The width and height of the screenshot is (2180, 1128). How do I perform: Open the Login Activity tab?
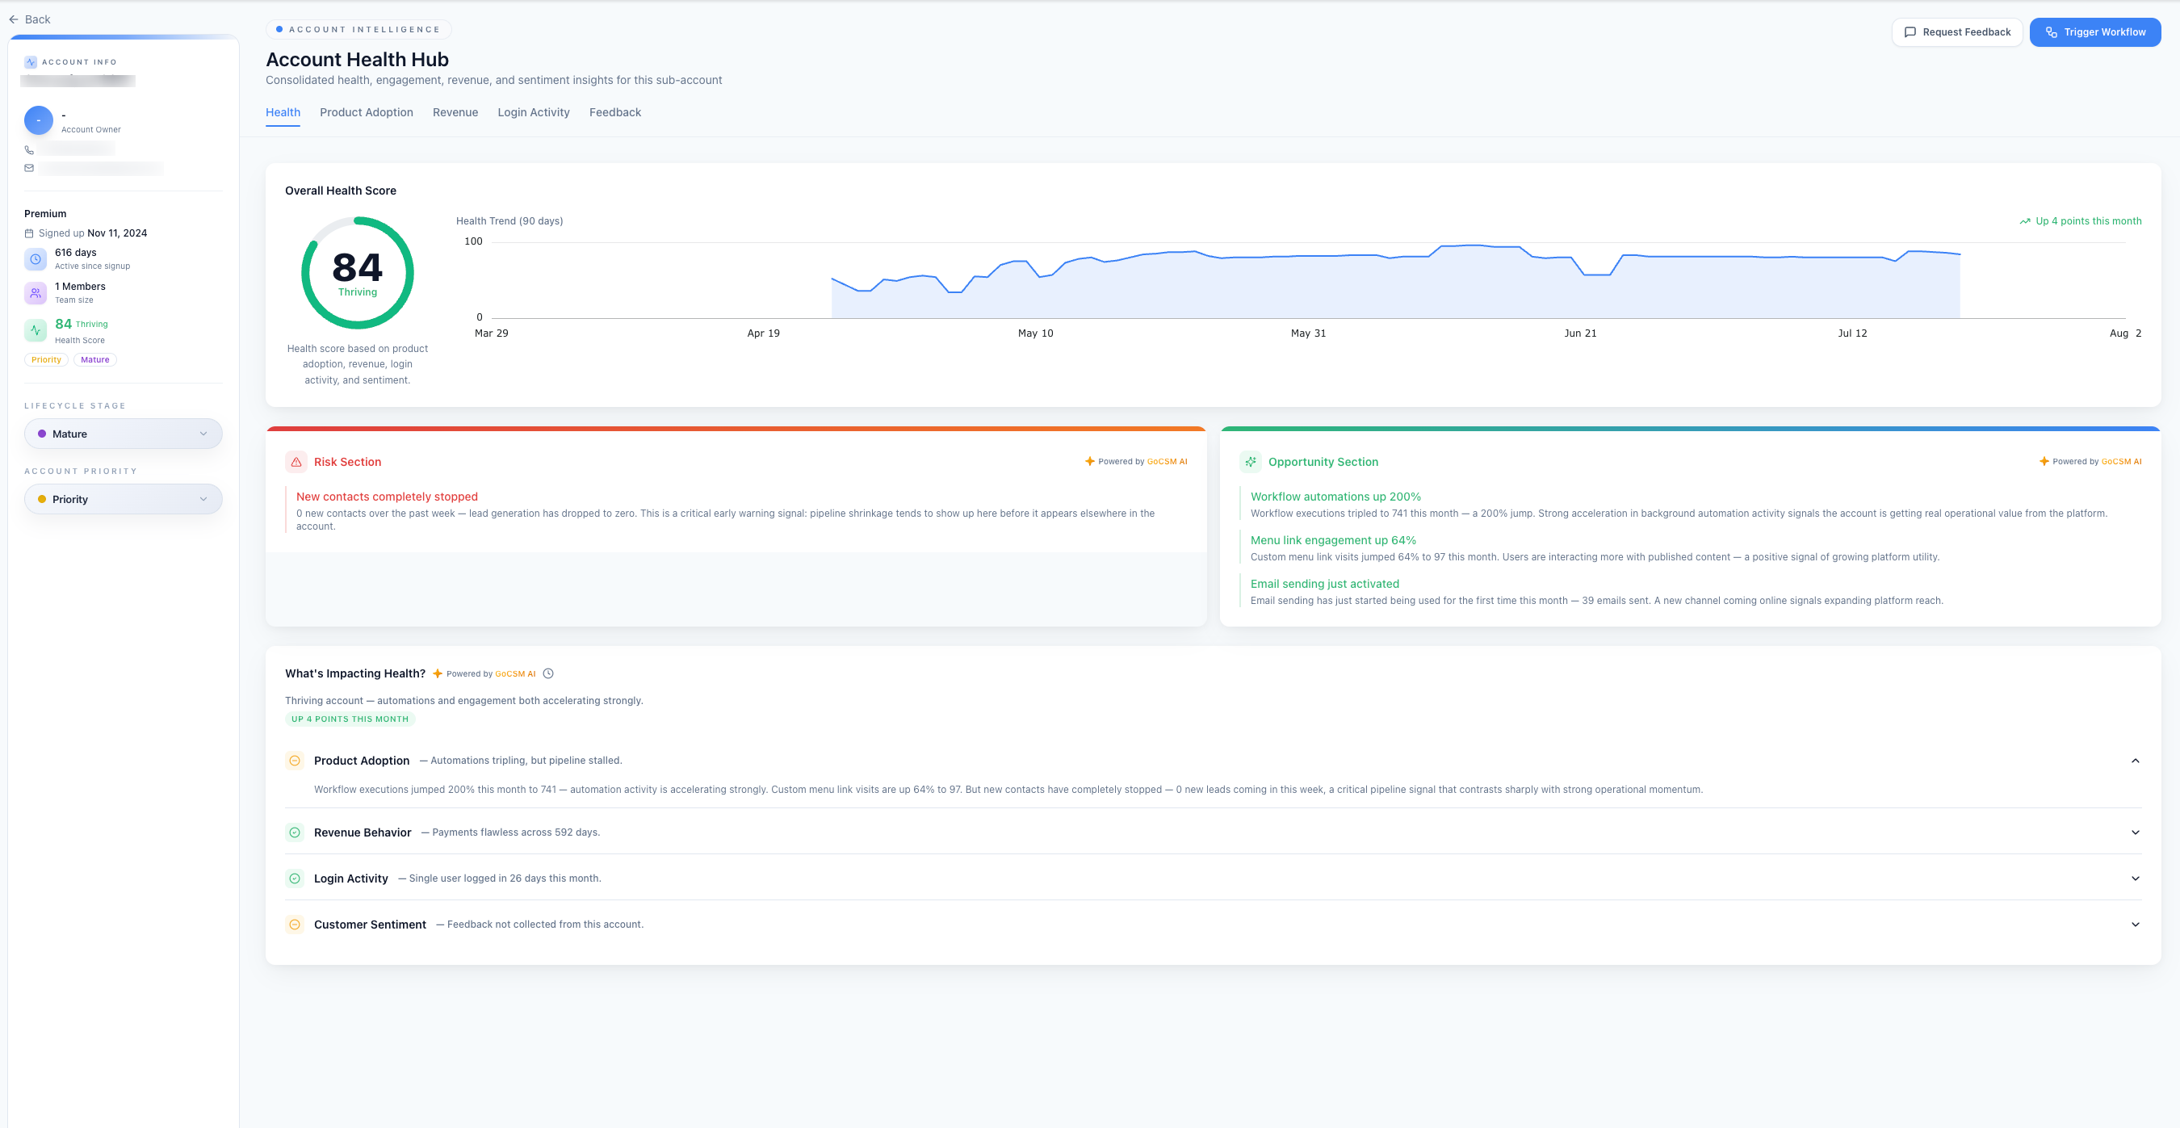pyautogui.click(x=533, y=112)
